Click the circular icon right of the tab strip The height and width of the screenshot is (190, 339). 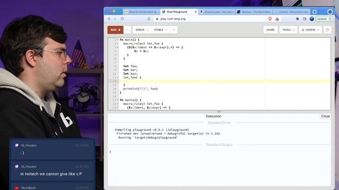(x=329, y=12)
